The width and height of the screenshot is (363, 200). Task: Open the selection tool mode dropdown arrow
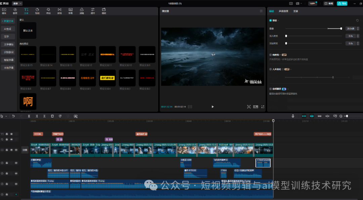[x=6, y=116]
